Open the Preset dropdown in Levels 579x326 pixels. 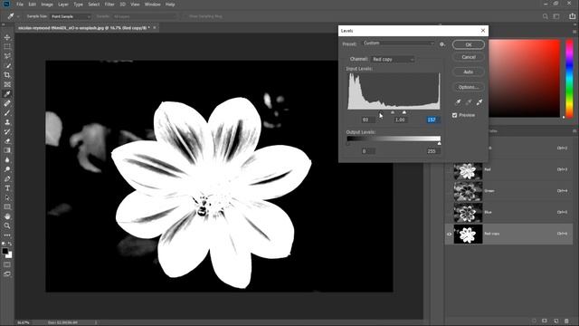coord(398,43)
